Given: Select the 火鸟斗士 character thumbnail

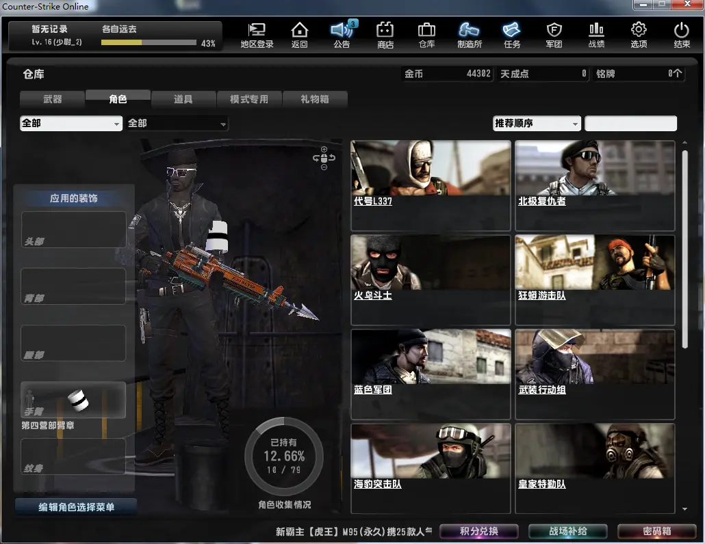Looking at the screenshot, I should tap(431, 262).
